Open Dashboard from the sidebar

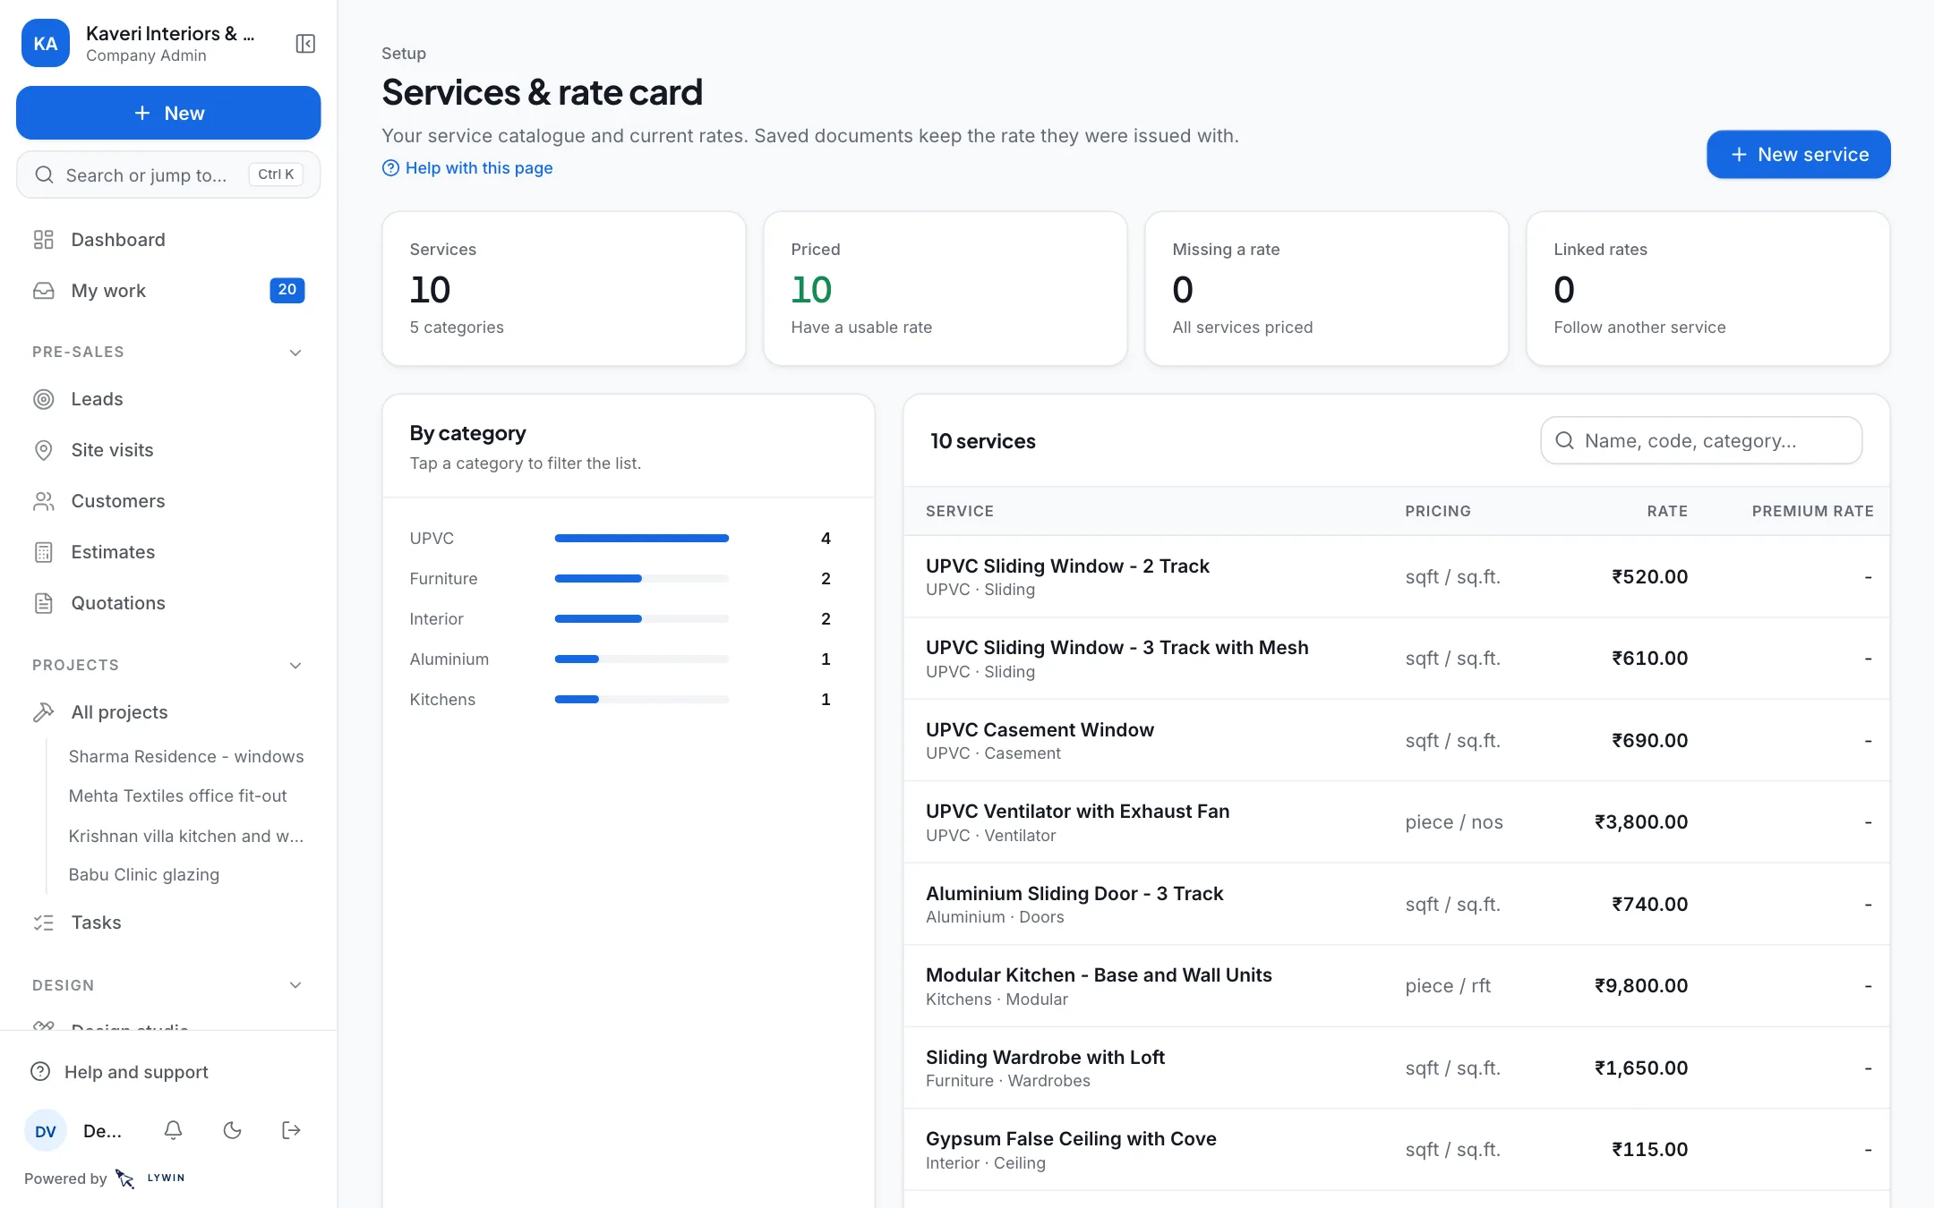168,240
